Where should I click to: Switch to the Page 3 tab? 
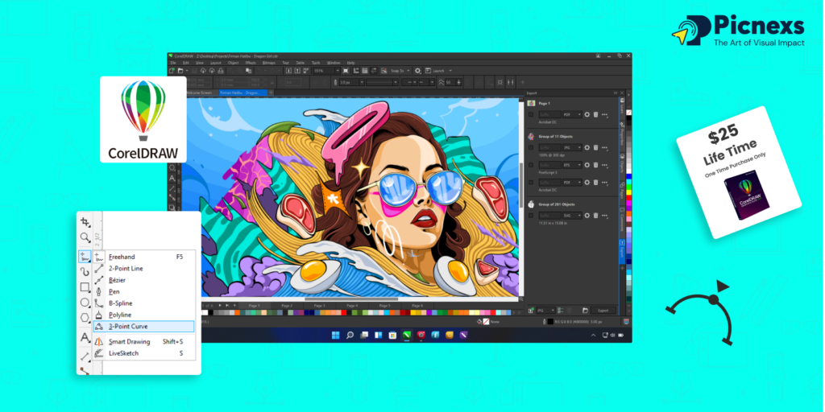pos(319,305)
